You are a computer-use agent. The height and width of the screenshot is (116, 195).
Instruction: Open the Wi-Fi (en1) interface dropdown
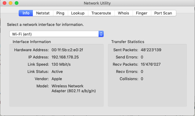(x=56, y=34)
